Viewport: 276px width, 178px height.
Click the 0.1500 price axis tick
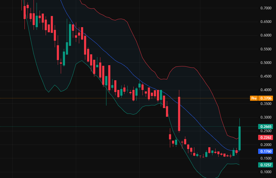tap(266, 158)
